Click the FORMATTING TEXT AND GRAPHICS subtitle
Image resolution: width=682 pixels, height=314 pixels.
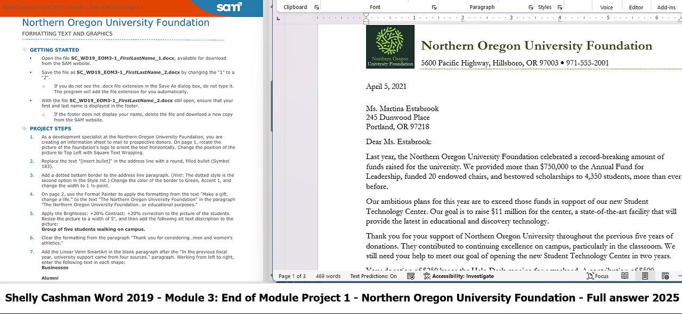67,34
